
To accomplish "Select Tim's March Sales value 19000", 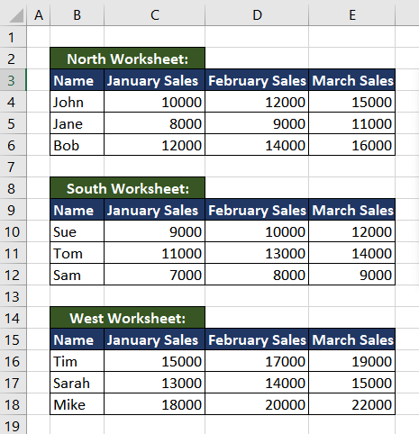I will pos(352,361).
